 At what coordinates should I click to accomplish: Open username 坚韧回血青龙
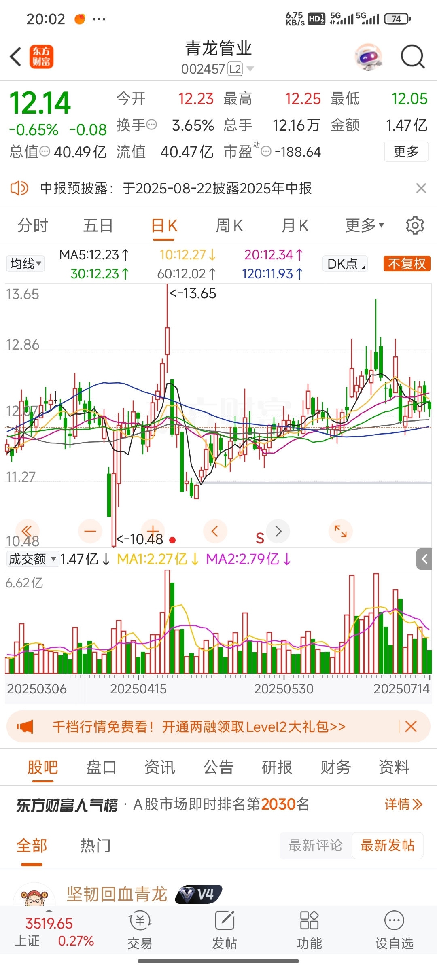(x=117, y=894)
